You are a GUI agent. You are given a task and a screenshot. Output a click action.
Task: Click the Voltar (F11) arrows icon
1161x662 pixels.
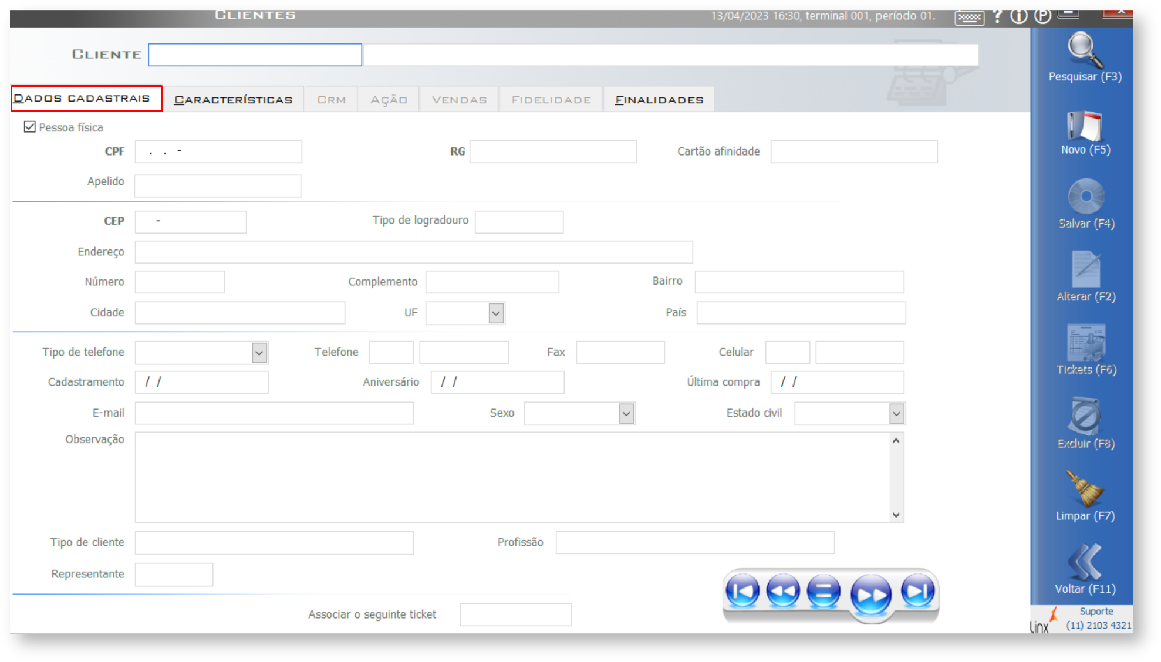click(x=1085, y=562)
